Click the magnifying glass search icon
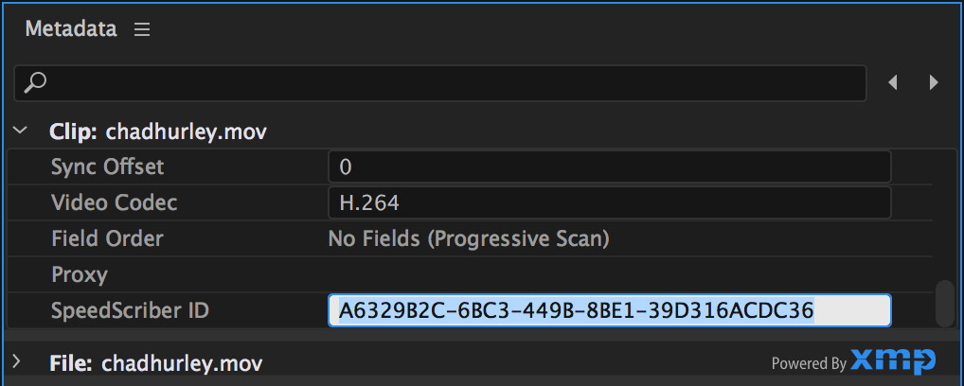This screenshot has height=386, width=964. tap(35, 82)
